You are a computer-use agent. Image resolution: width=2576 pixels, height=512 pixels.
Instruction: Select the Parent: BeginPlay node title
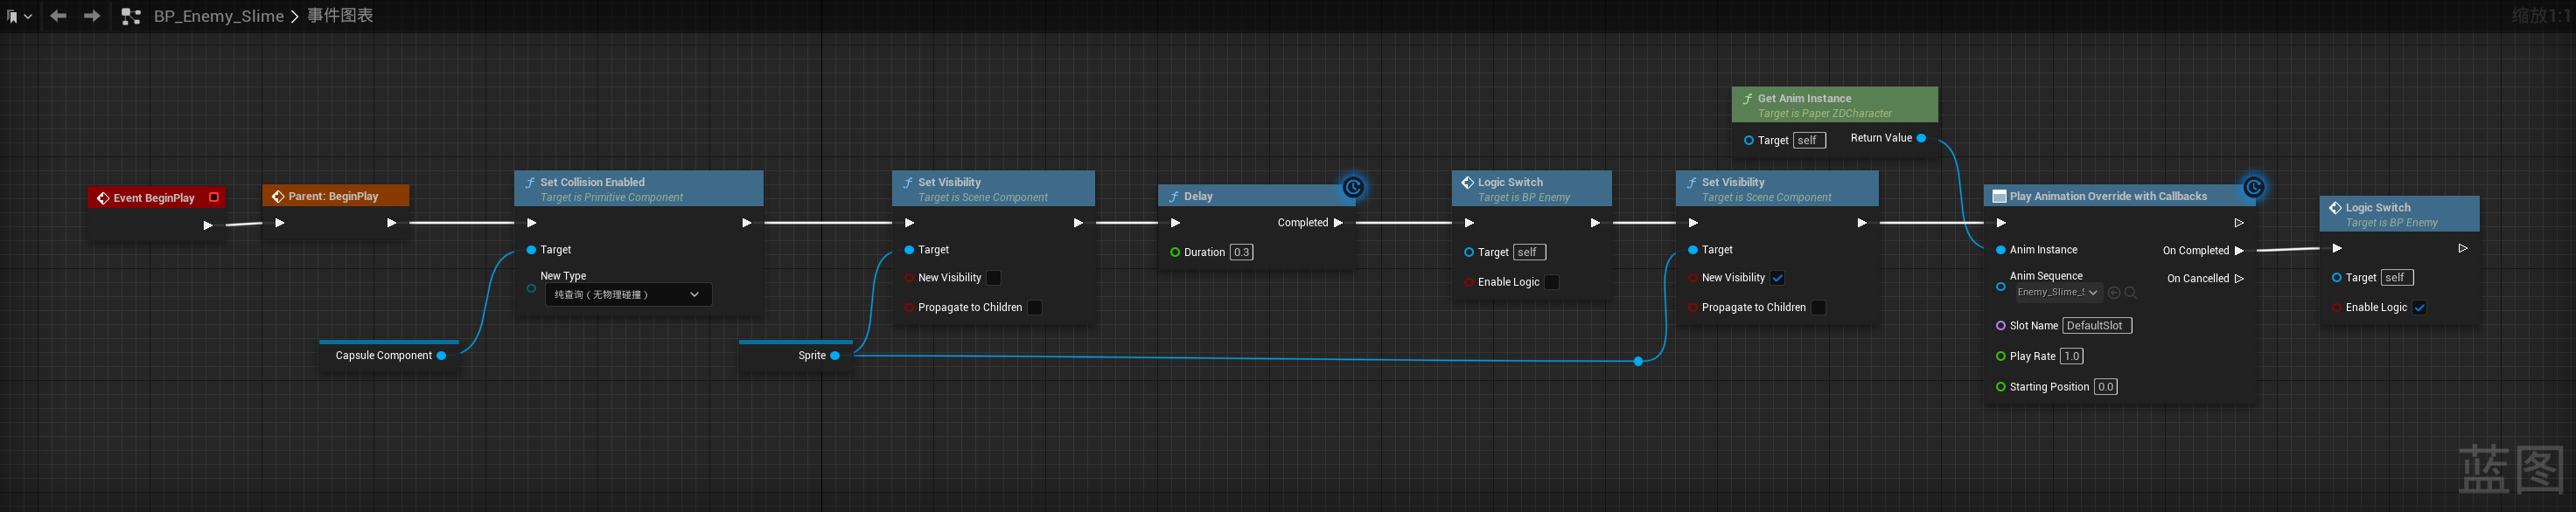[334, 197]
